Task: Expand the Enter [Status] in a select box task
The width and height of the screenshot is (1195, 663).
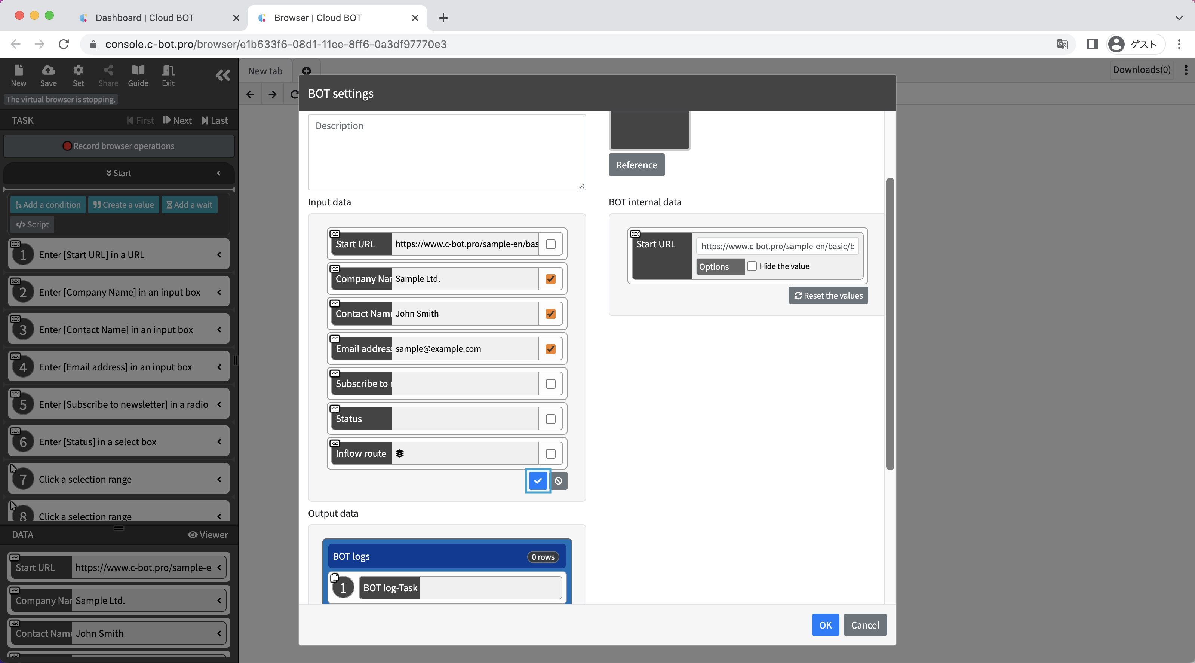Action: point(219,442)
